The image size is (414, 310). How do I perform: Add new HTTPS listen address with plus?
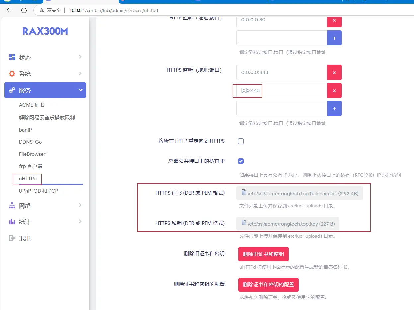coord(334,109)
